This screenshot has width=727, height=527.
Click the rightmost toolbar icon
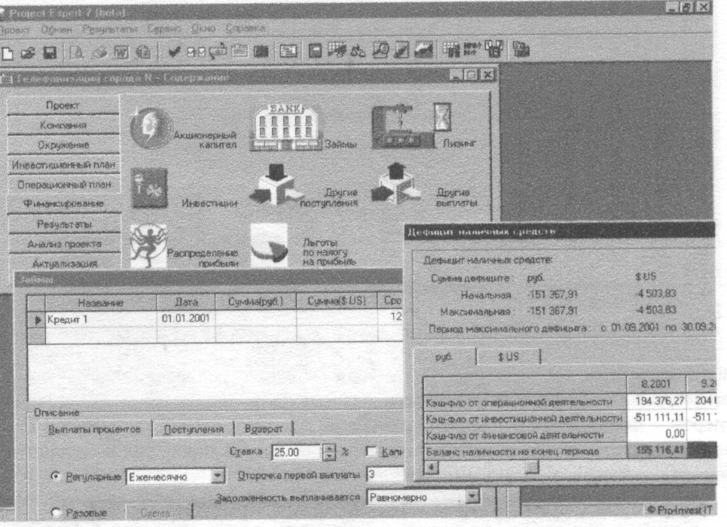click(x=521, y=49)
